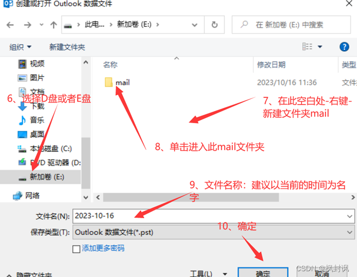Viewport: 357px width, 277px height.
Task: Select 音乐 in the navigation pane
Action: [37, 120]
